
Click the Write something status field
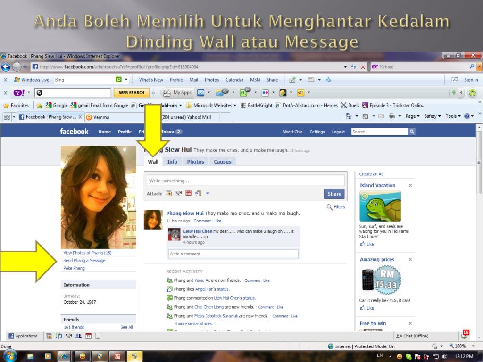(245, 181)
